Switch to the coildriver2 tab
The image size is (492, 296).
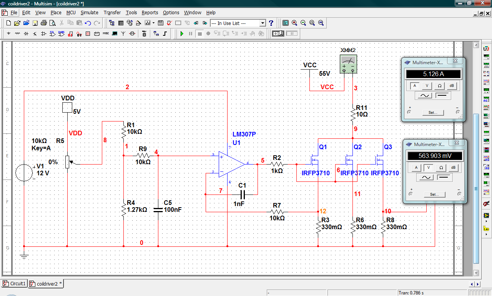click(x=46, y=284)
